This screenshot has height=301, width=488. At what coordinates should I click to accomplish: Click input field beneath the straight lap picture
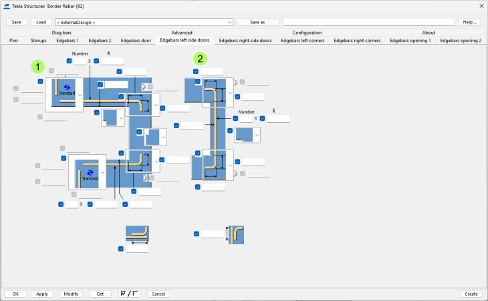[137, 249]
